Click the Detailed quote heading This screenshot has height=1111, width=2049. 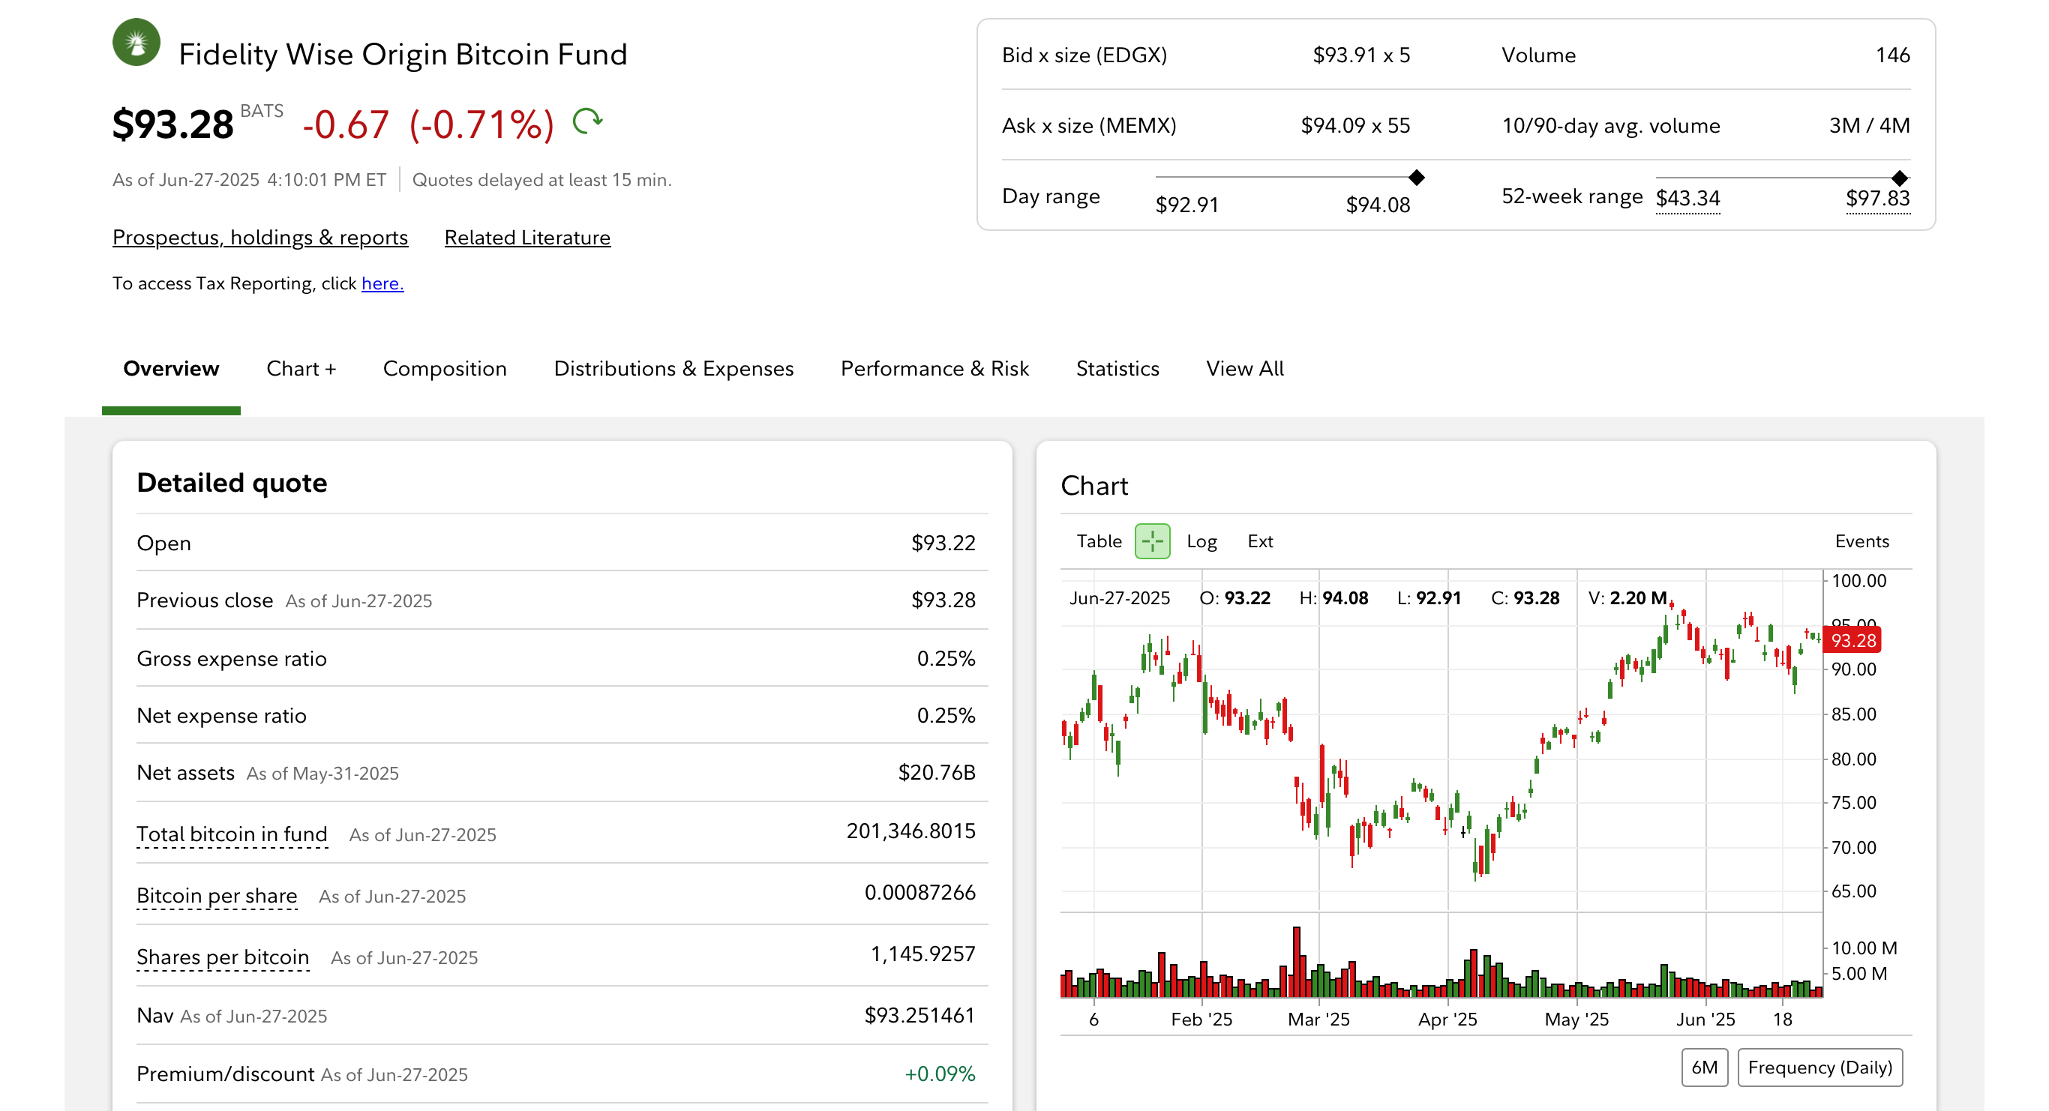point(232,483)
